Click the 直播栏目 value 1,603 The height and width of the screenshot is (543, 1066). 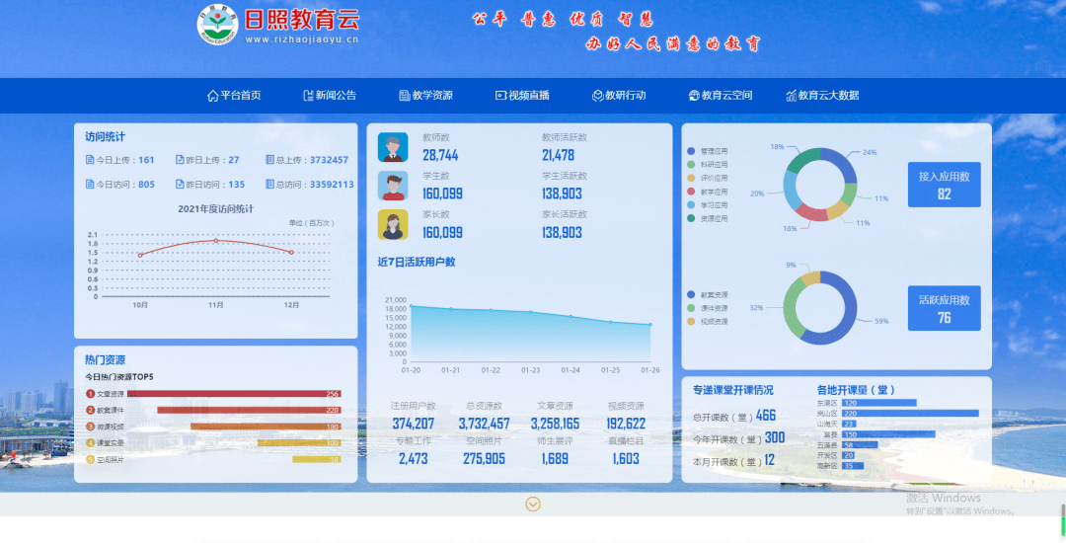point(626,459)
